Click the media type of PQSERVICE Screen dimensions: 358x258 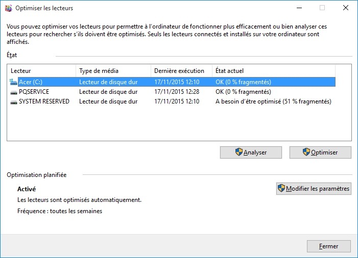click(108, 92)
